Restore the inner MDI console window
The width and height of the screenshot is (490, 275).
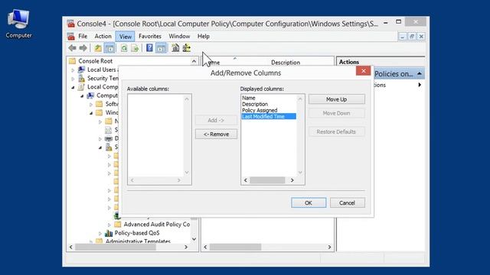click(412, 37)
